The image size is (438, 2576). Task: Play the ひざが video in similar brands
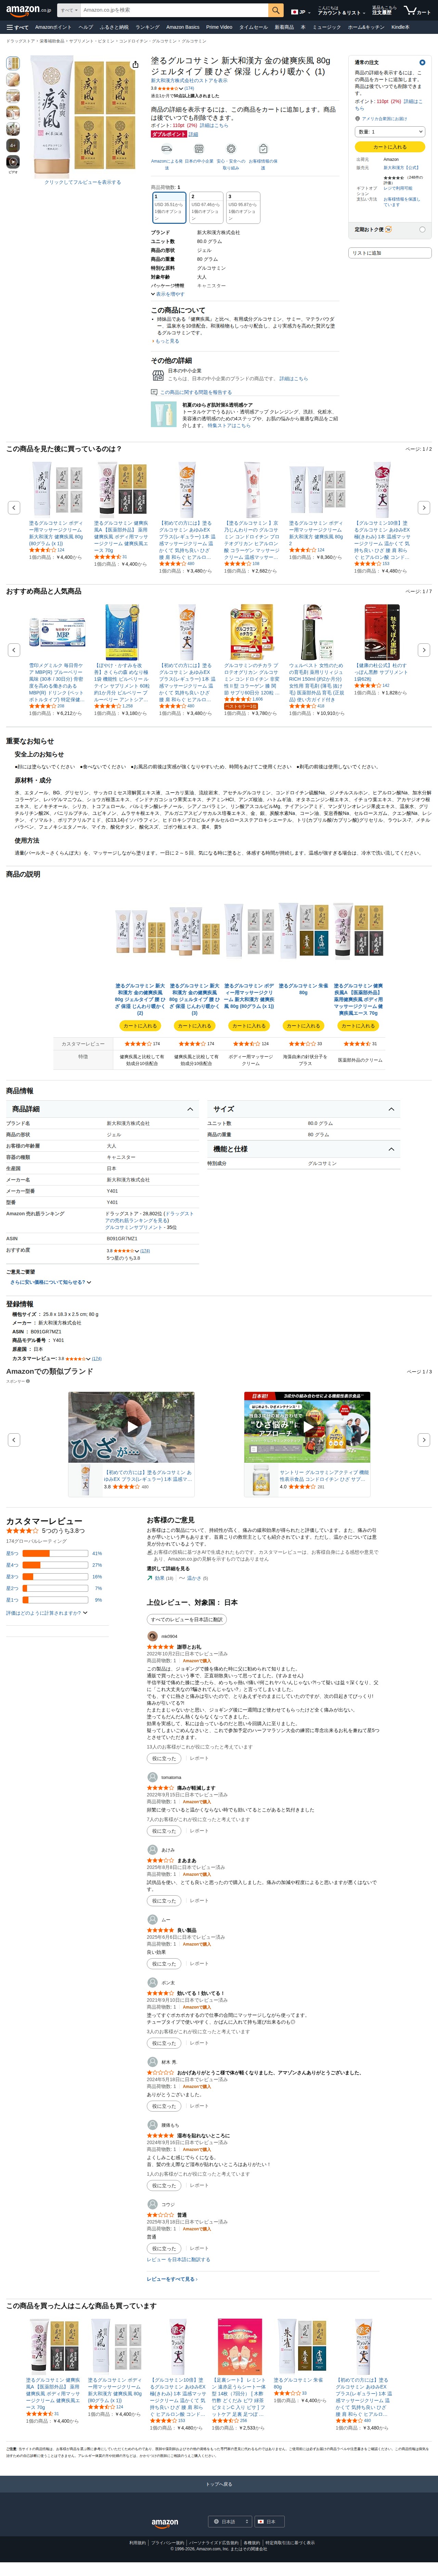point(132,1427)
